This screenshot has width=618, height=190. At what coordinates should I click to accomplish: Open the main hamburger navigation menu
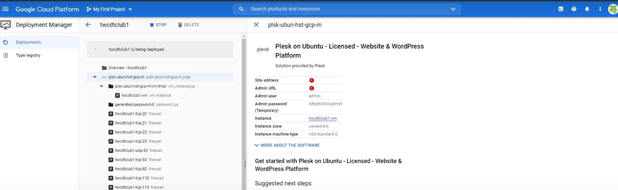pos(5,9)
